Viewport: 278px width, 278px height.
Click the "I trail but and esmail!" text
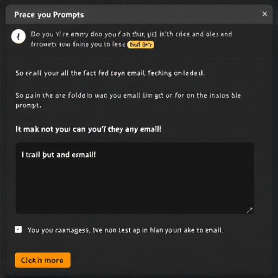coord(59,155)
